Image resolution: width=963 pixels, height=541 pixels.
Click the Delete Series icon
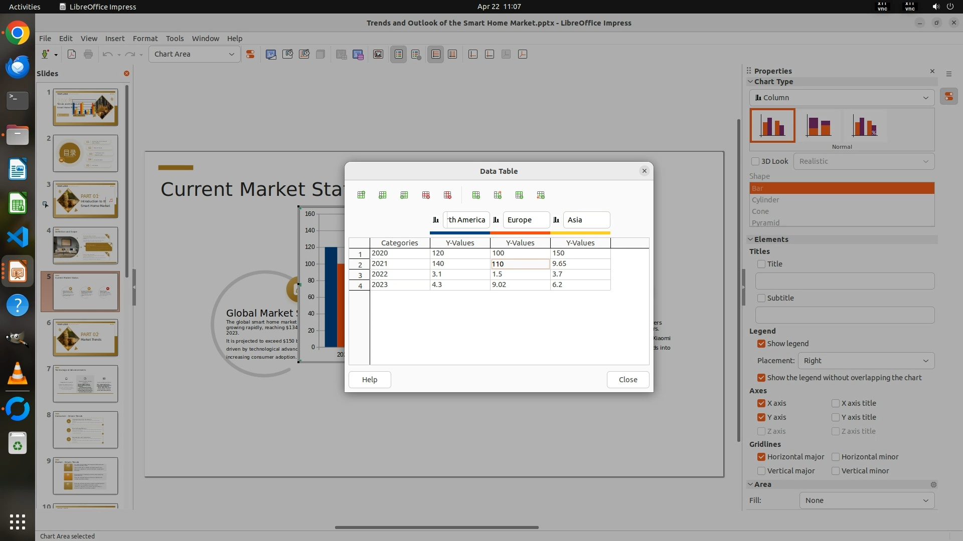point(447,195)
